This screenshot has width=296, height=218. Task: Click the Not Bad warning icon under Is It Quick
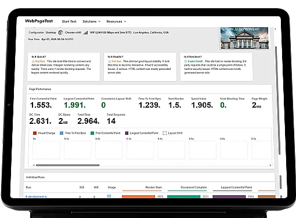33,61
